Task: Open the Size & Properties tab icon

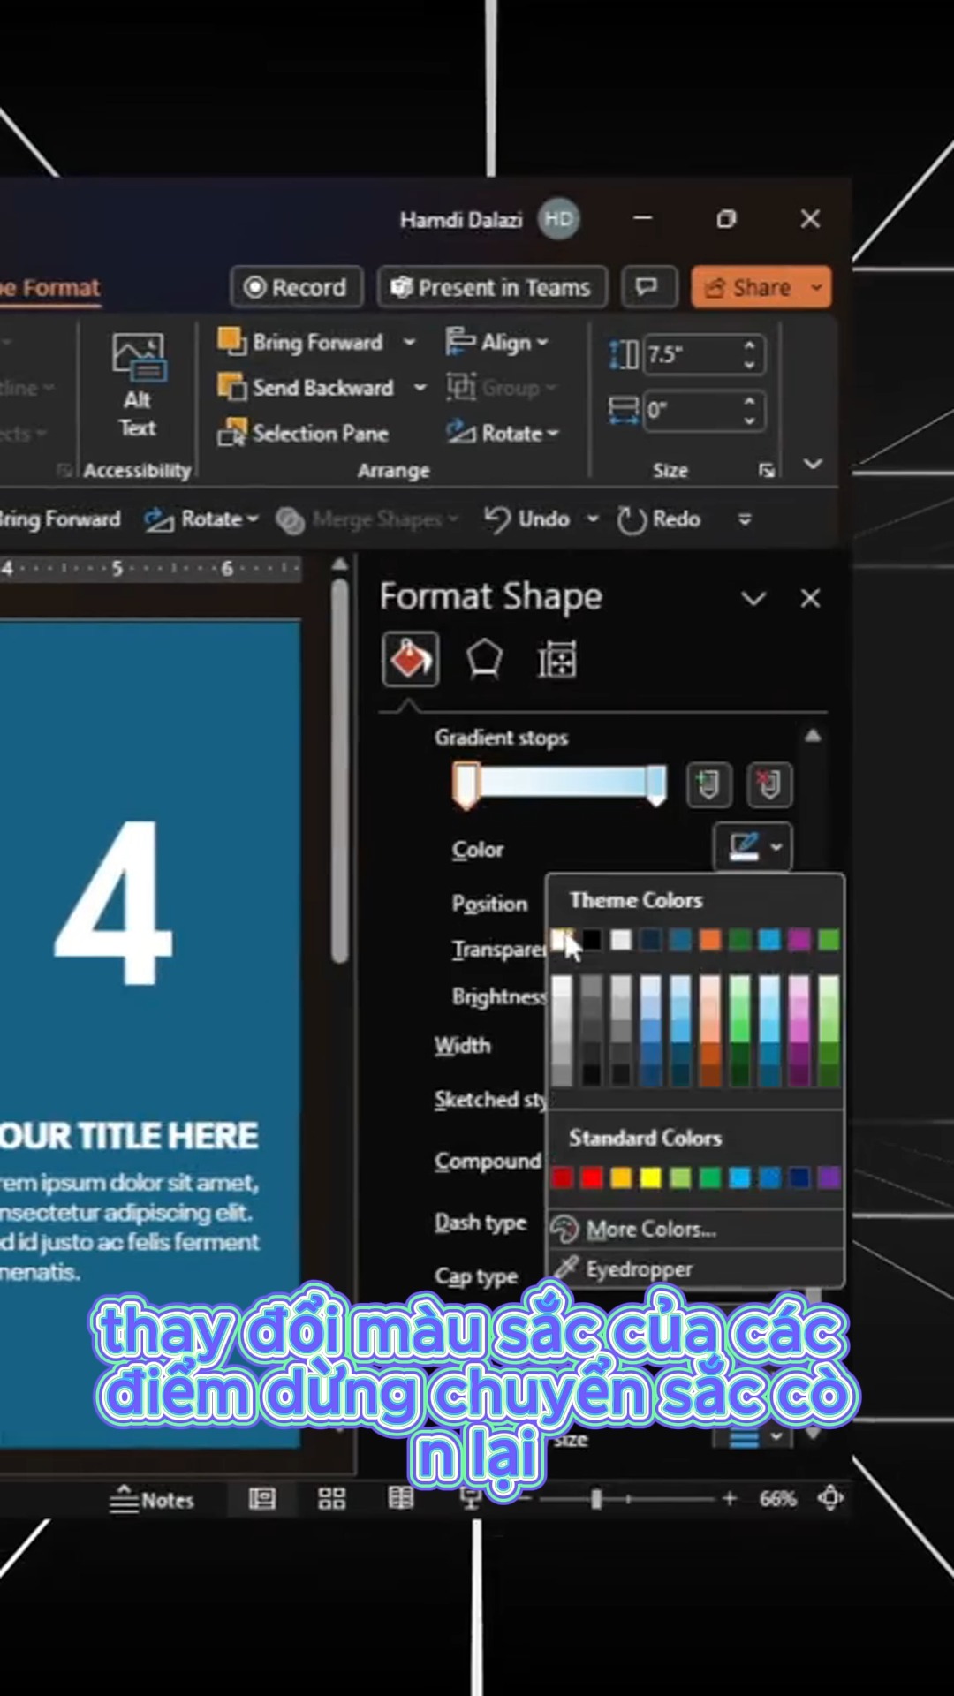Action: [x=557, y=659]
